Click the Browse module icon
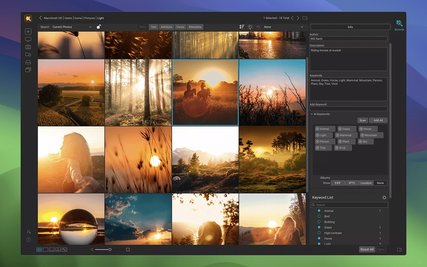427x267 pixels. point(399,24)
